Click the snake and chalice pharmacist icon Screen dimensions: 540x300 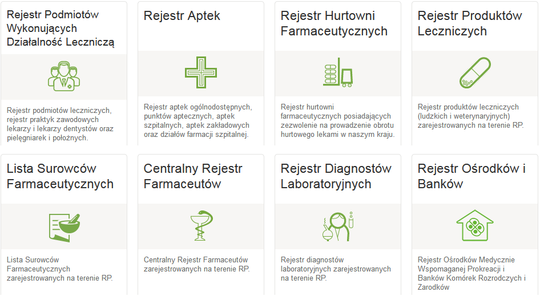[200, 226]
